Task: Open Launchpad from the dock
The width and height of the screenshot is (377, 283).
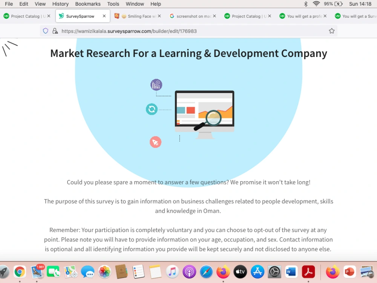Action: [x=3, y=272]
